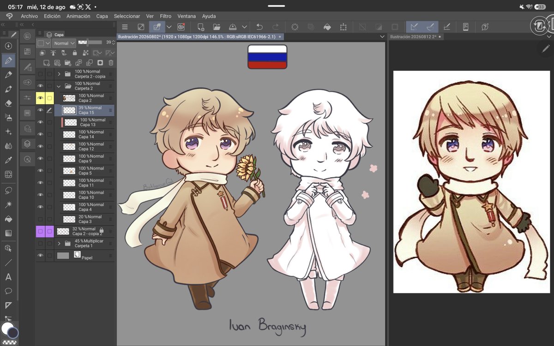Adjust the layer opacity slider
This screenshot has width=554, height=346.
(x=90, y=42)
